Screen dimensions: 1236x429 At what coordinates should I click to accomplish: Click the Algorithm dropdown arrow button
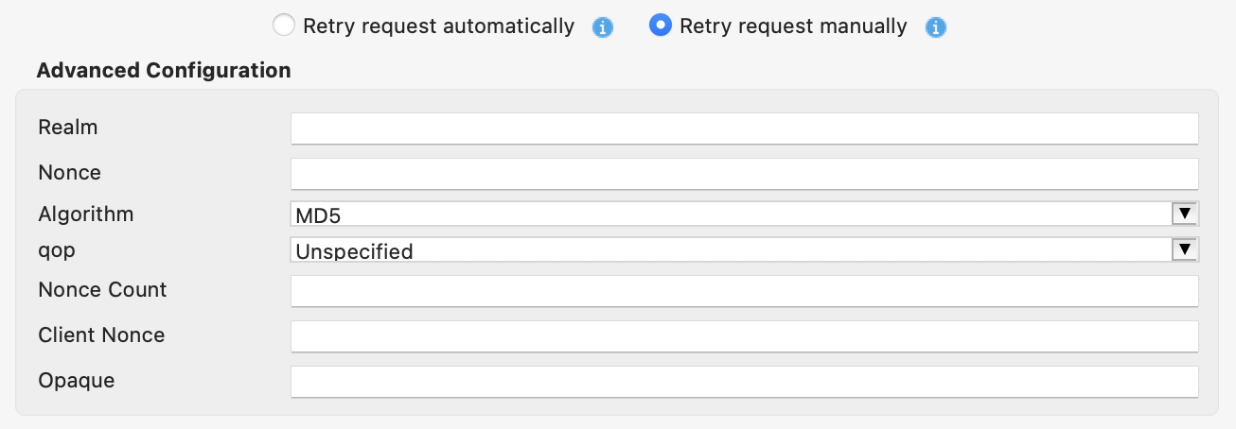[x=1185, y=214]
